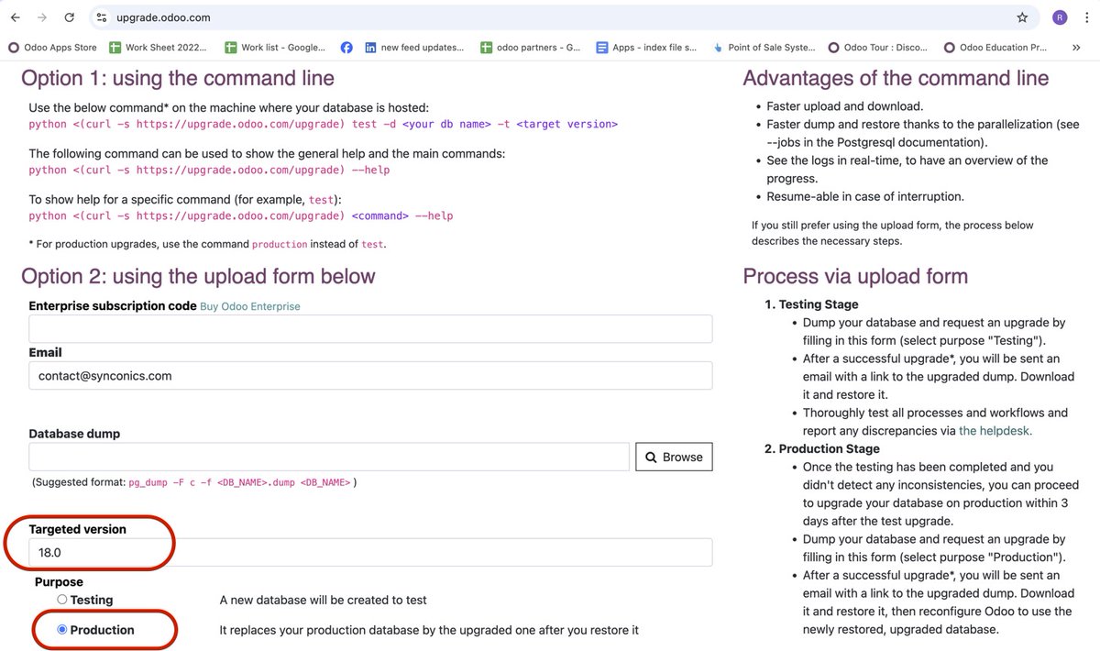The height and width of the screenshot is (651, 1100).
Task: Open the Odoo Education bookmark
Action: (x=995, y=48)
